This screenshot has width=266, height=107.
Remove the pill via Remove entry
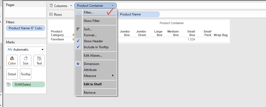(x=96, y=93)
